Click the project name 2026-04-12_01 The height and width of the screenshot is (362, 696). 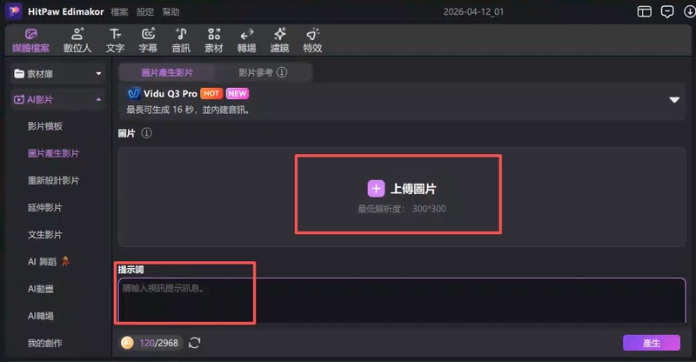pyautogui.click(x=473, y=12)
